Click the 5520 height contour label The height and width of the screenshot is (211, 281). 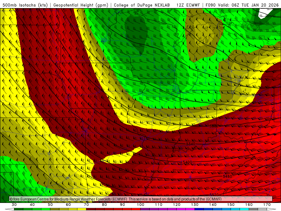[214, 195]
